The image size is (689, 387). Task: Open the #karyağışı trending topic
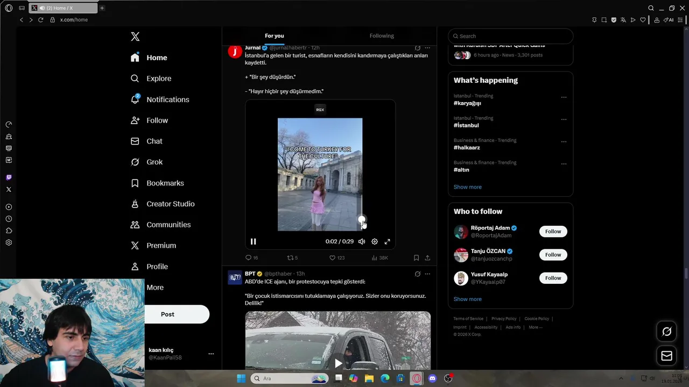467,103
